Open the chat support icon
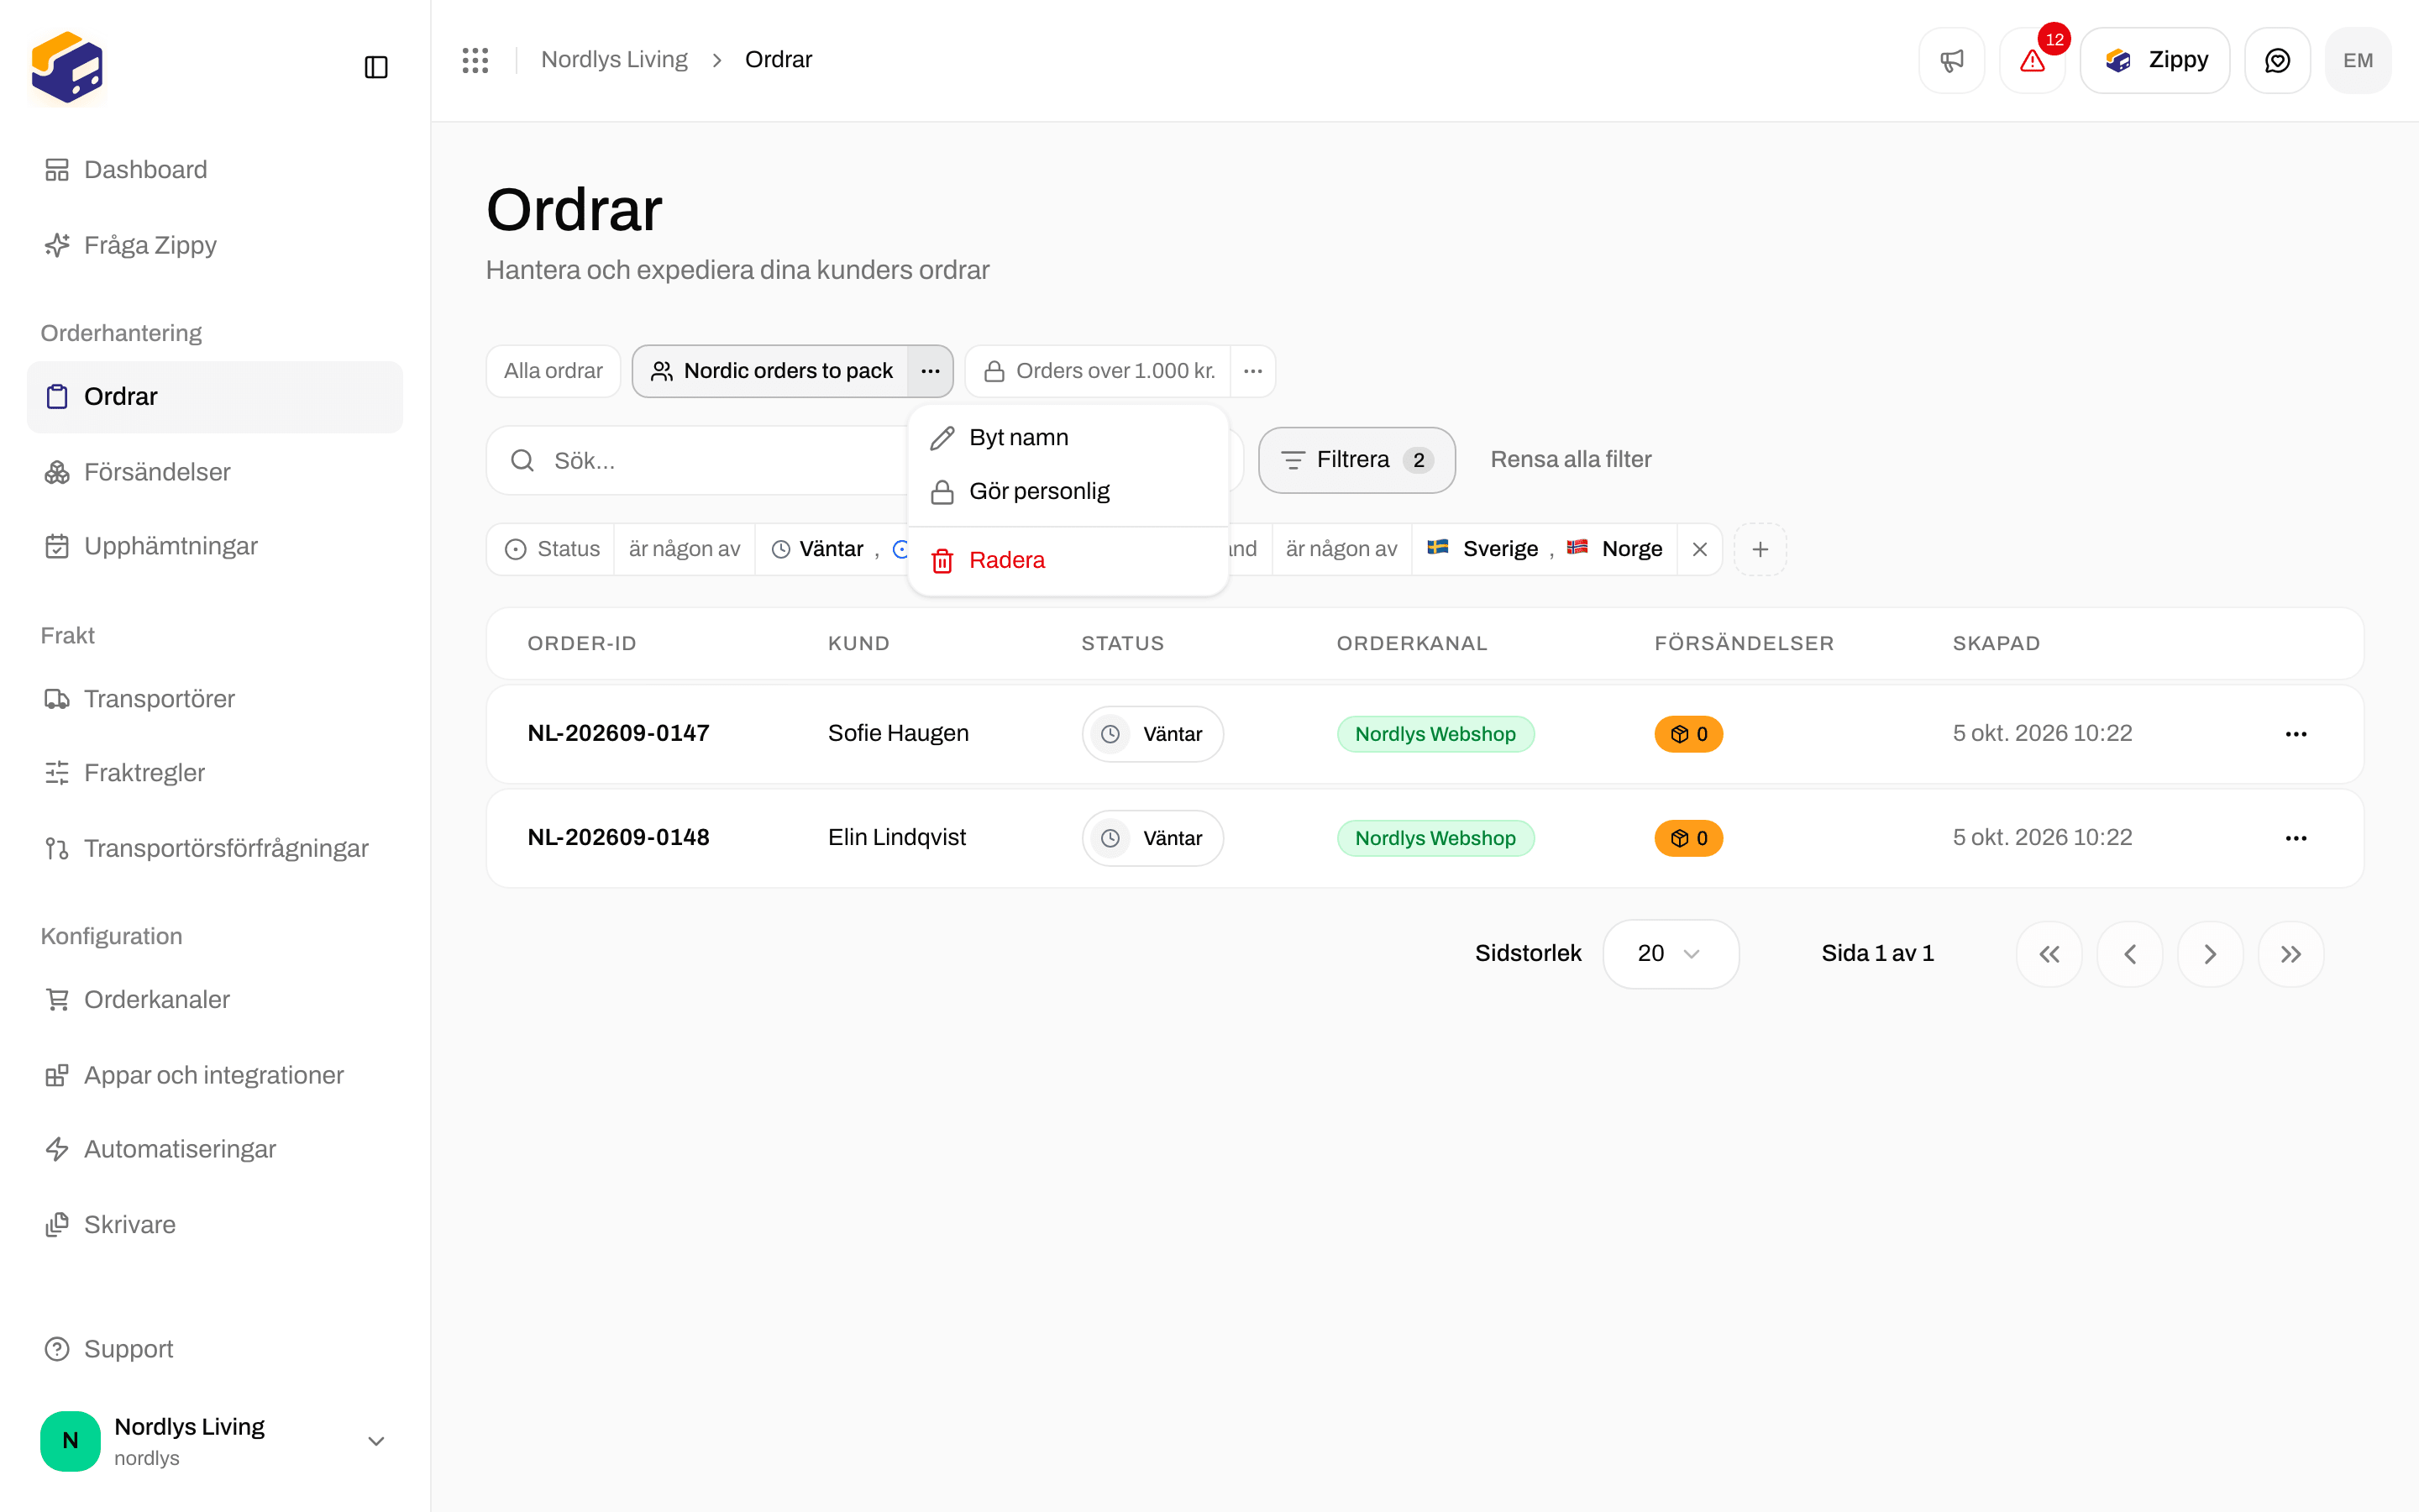 click(x=2277, y=60)
